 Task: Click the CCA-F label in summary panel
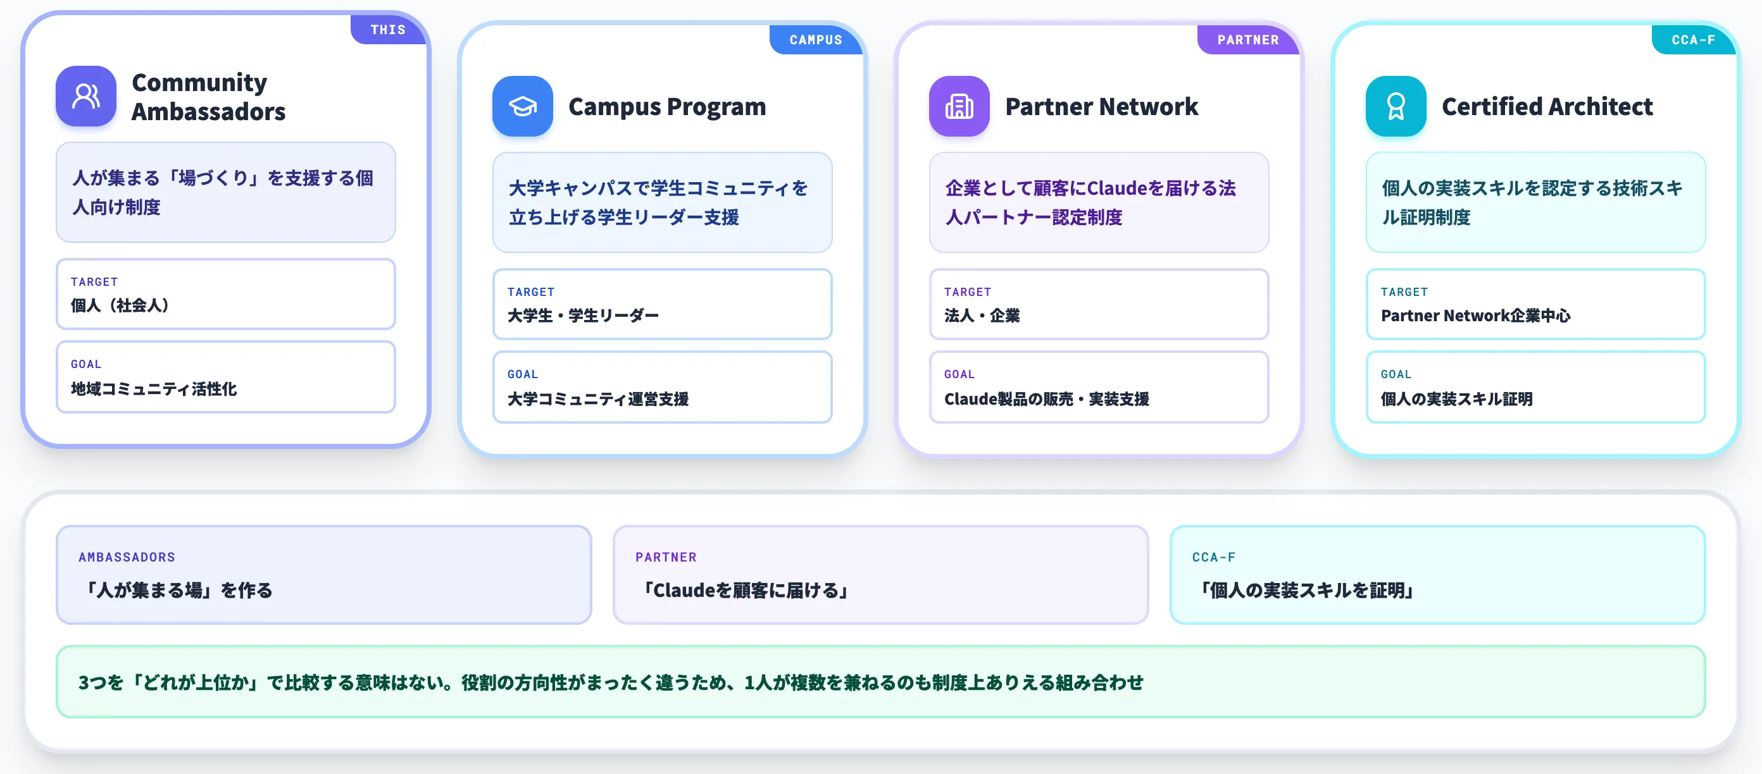click(1213, 556)
